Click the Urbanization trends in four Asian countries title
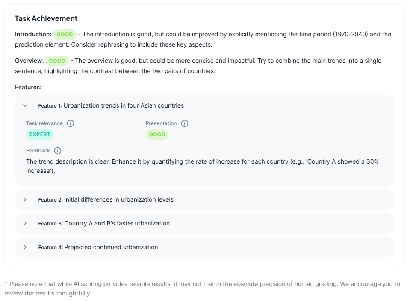 tap(124, 105)
